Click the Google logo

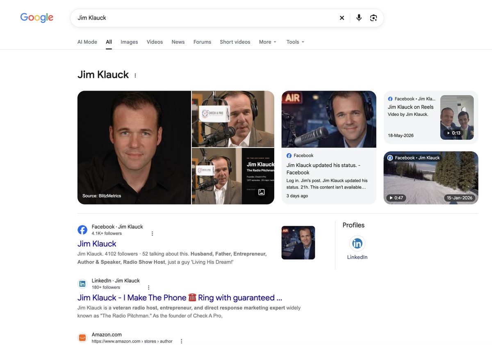coord(37,18)
